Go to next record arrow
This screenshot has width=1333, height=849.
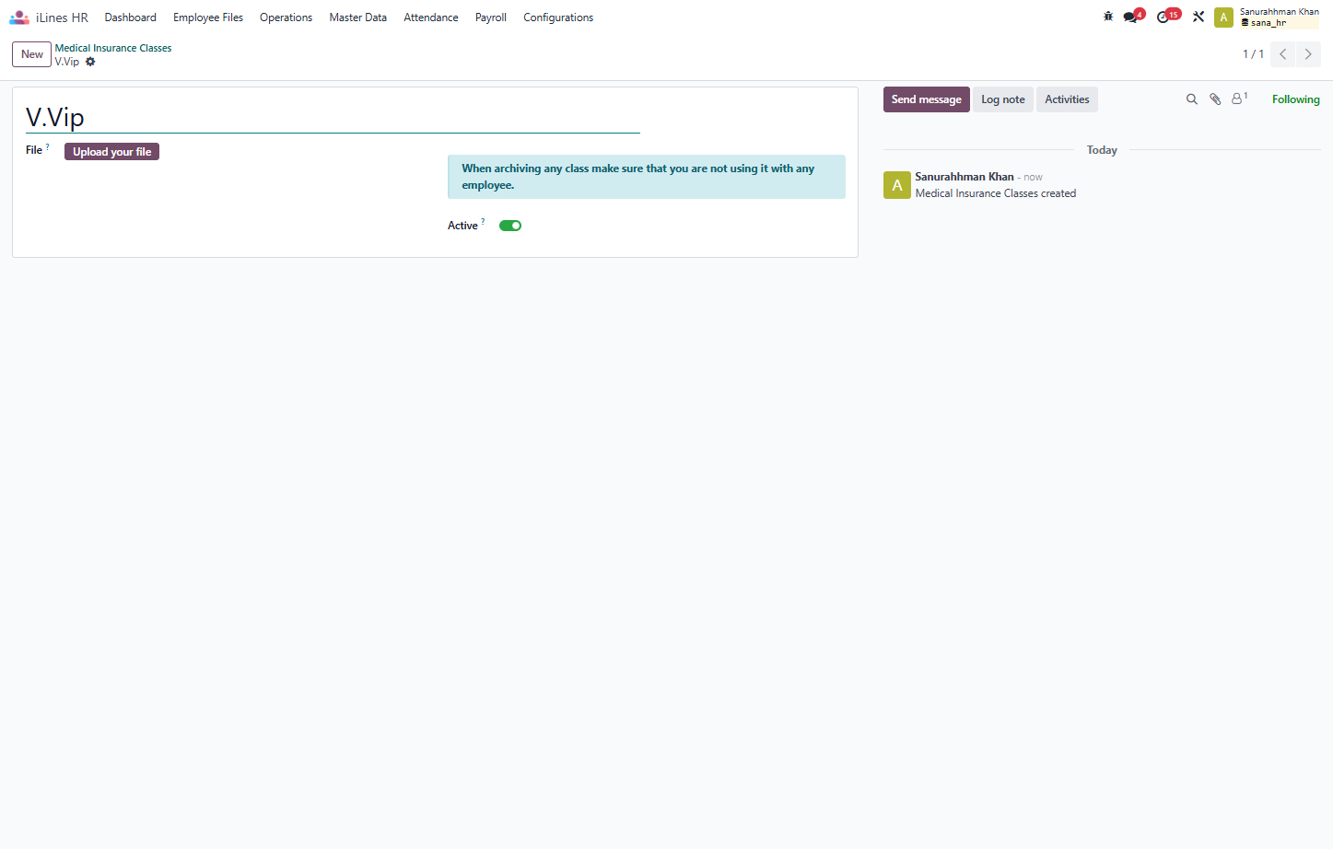[1308, 54]
